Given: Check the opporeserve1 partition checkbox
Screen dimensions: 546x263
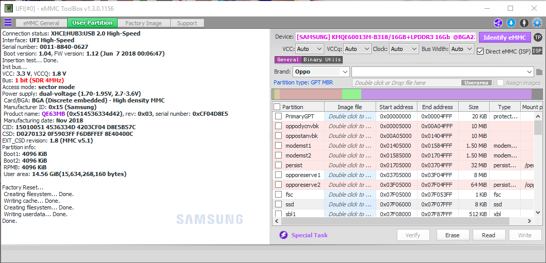Looking at the screenshot, I should pyautogui.click(x=278, y=175).
